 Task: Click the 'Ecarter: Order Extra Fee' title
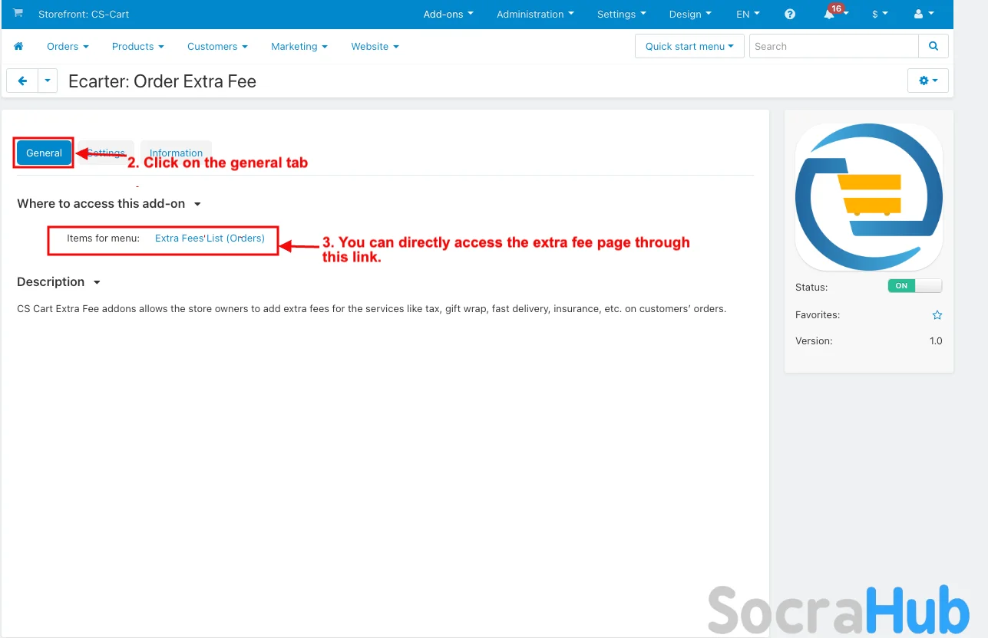(x=162, y=81)
